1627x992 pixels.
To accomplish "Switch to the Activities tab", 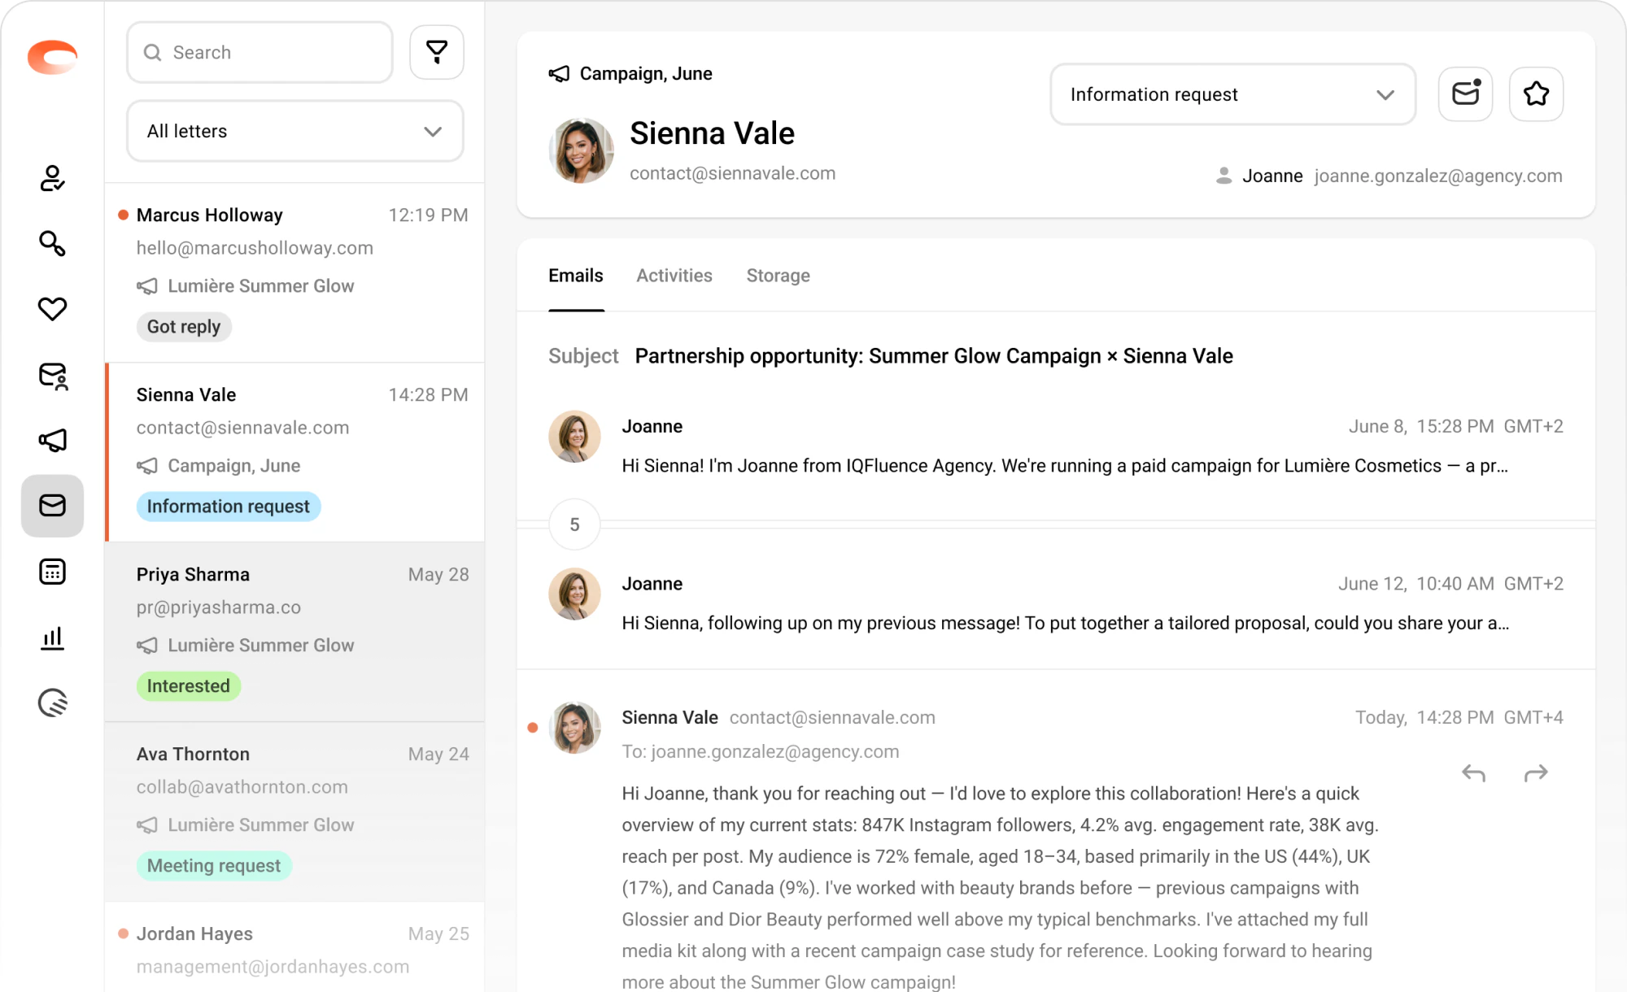I will pos(674,276).
